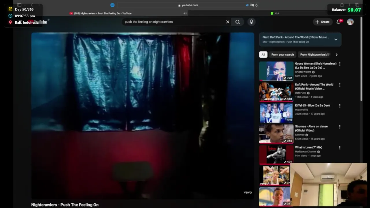Open options menu for Stromae Alors on danse
Viewport: 370px width, 208px height.
coord(340,127)
